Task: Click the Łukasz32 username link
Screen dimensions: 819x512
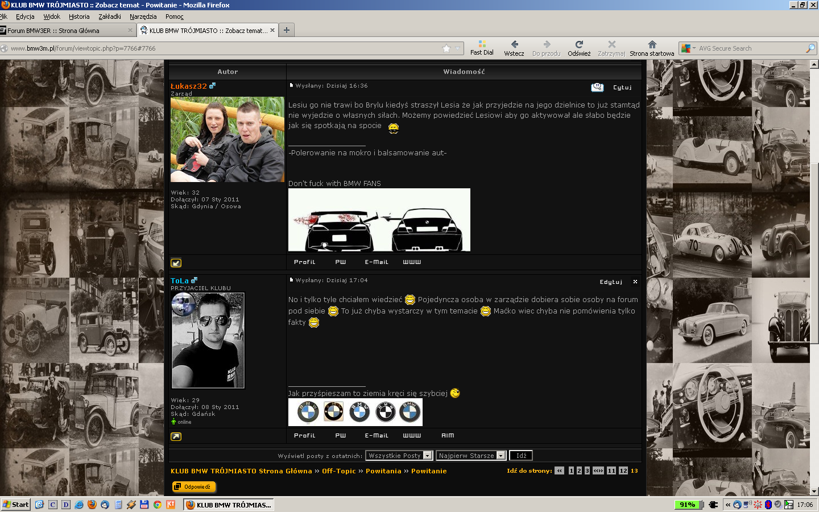Action: [x=189, y=86]
